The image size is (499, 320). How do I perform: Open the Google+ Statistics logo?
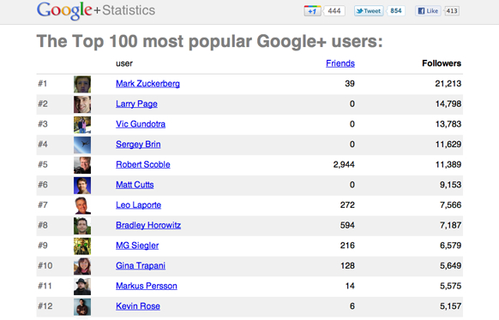(x=96, y=10)
